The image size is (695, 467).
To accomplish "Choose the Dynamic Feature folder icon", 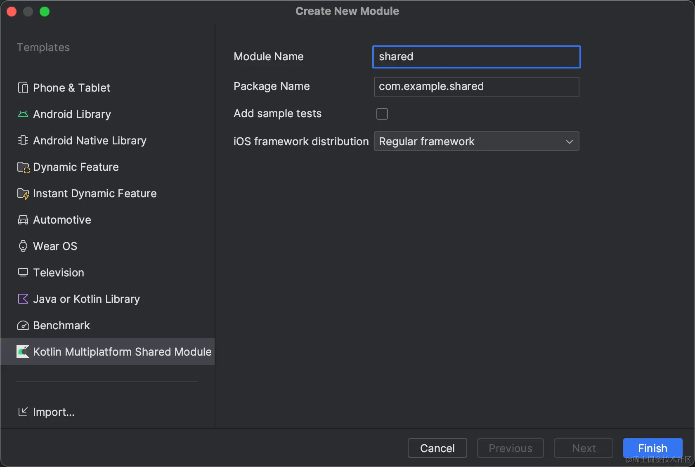I will [23, 167].
